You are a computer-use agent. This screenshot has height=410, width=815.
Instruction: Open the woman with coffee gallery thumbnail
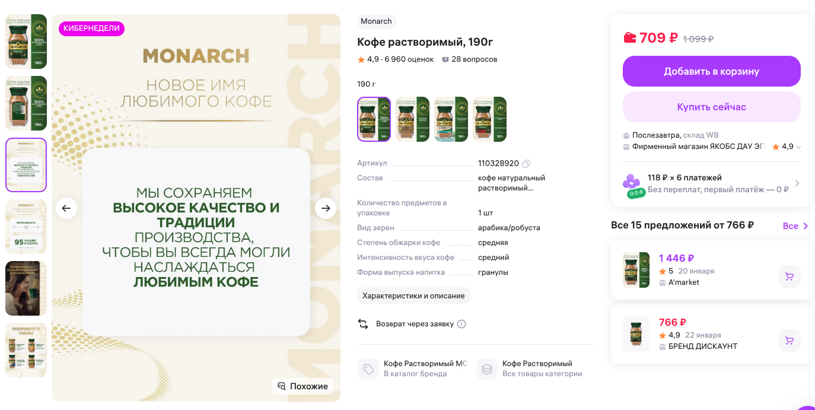(26, 288)
